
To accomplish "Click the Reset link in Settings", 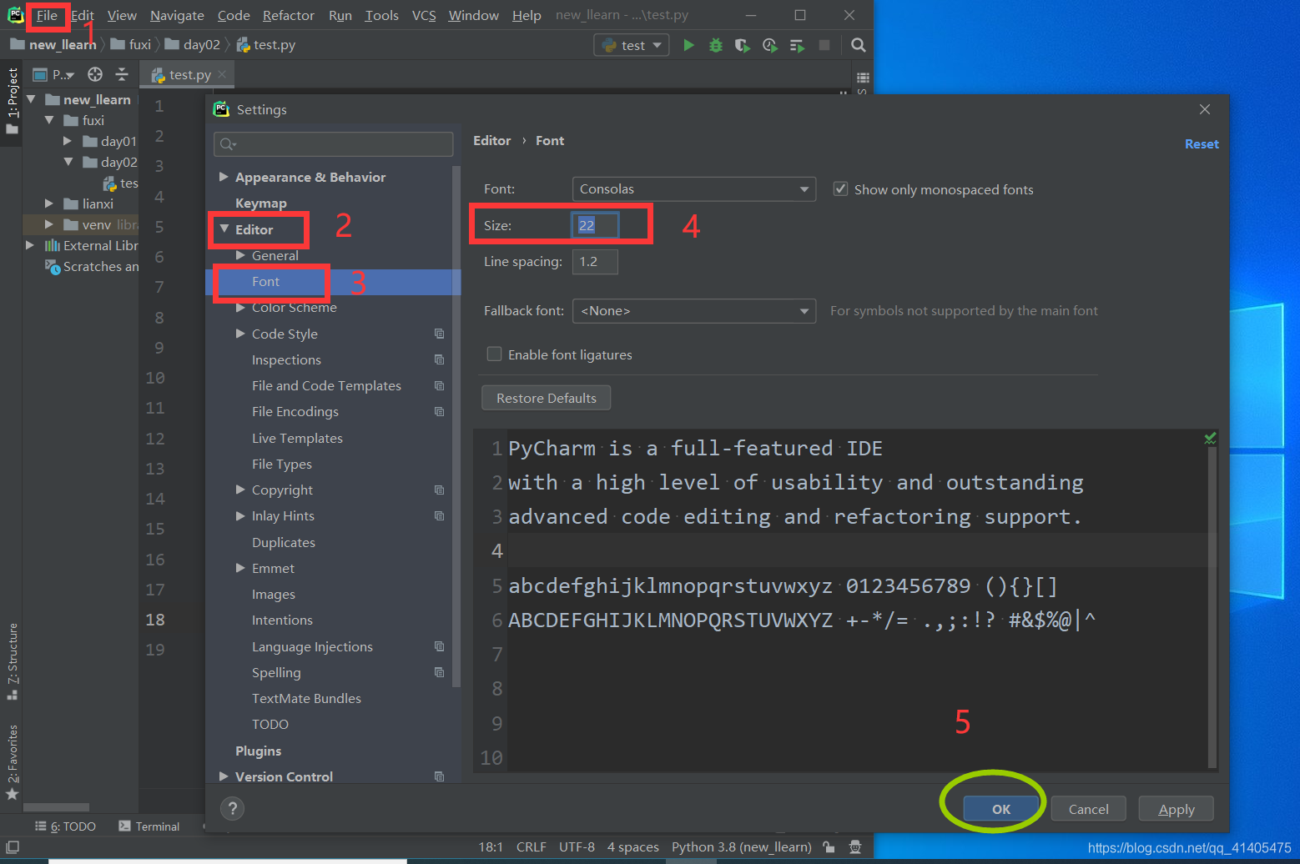I will (1202, 144).
